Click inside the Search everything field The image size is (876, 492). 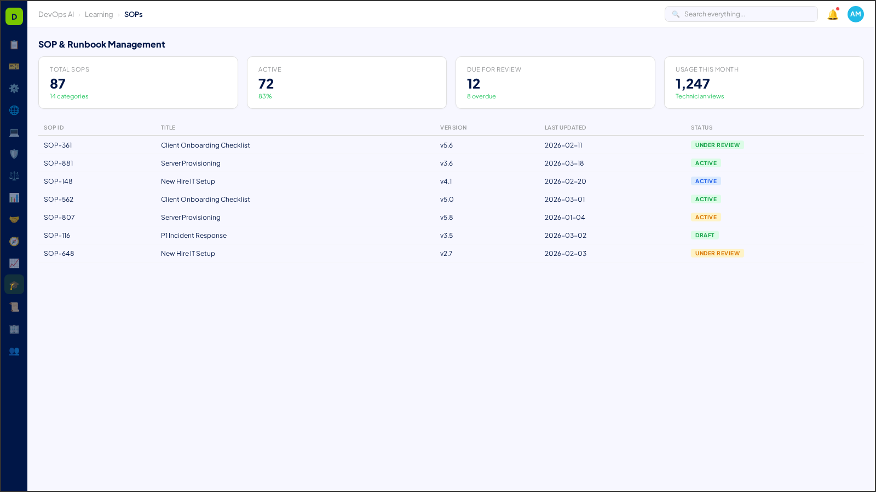[x=741, y=14]
